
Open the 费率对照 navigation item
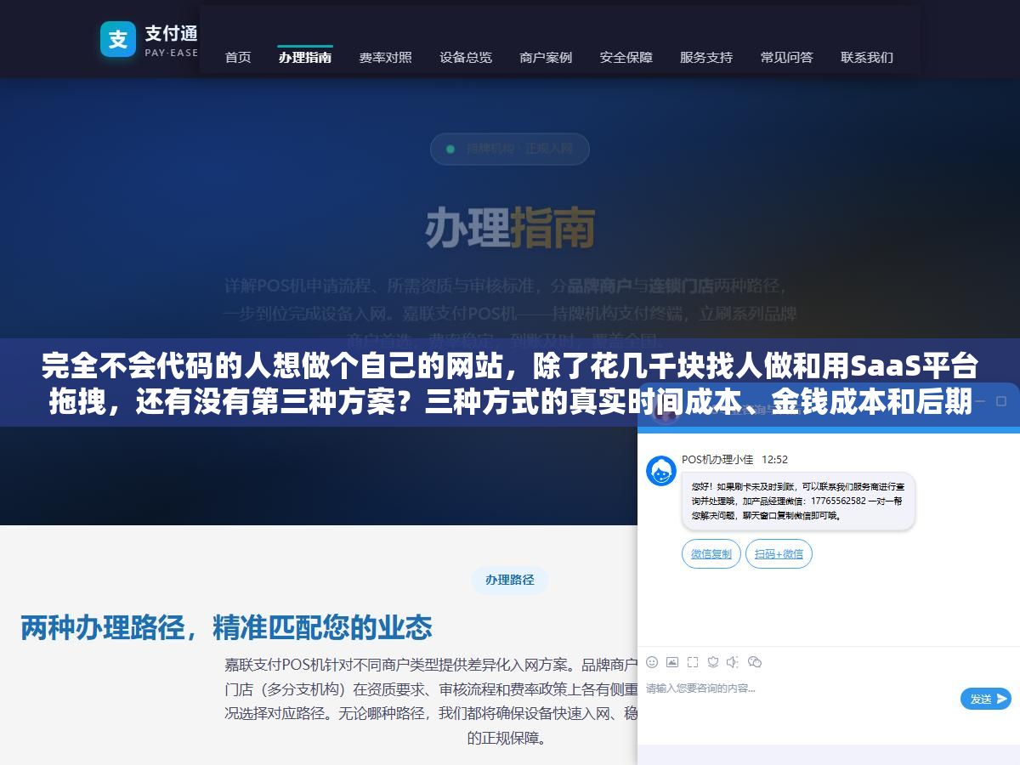point(385,57)
